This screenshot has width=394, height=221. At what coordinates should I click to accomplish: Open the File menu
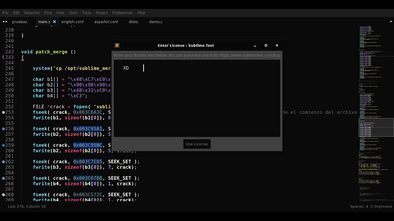(5, 13)
